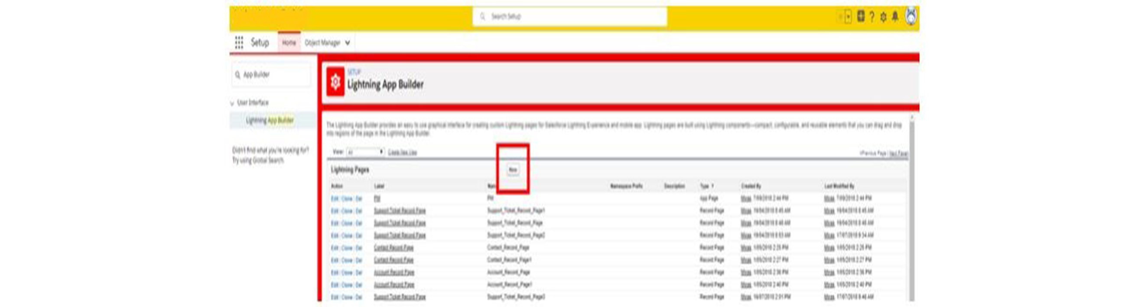Click the Previous Page link

click(x=873, y=153)
